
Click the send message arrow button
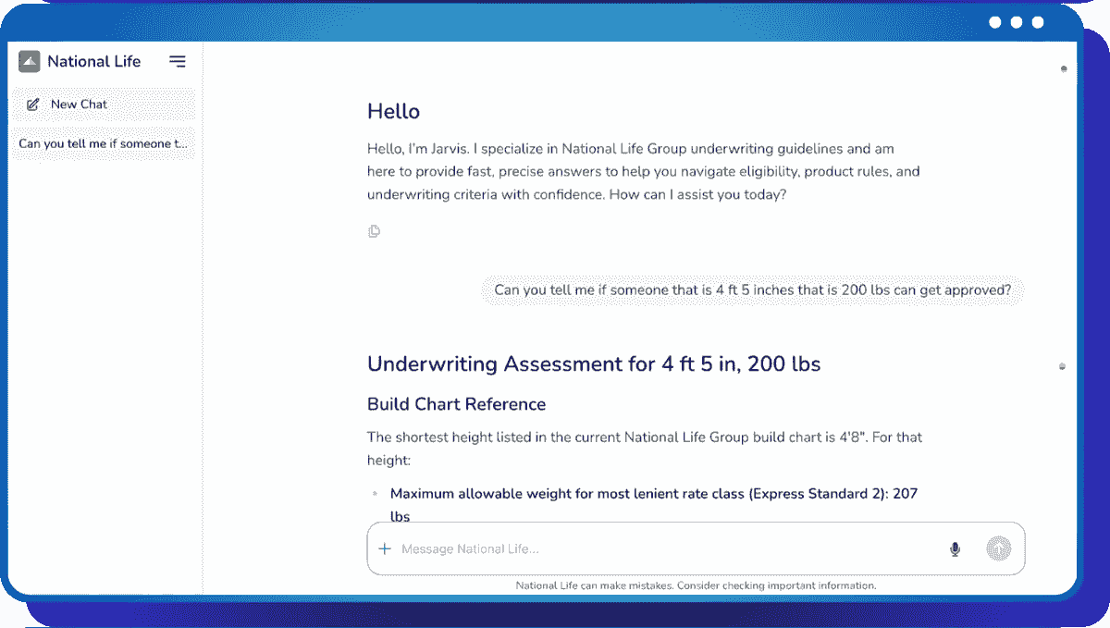coord(999,548)
